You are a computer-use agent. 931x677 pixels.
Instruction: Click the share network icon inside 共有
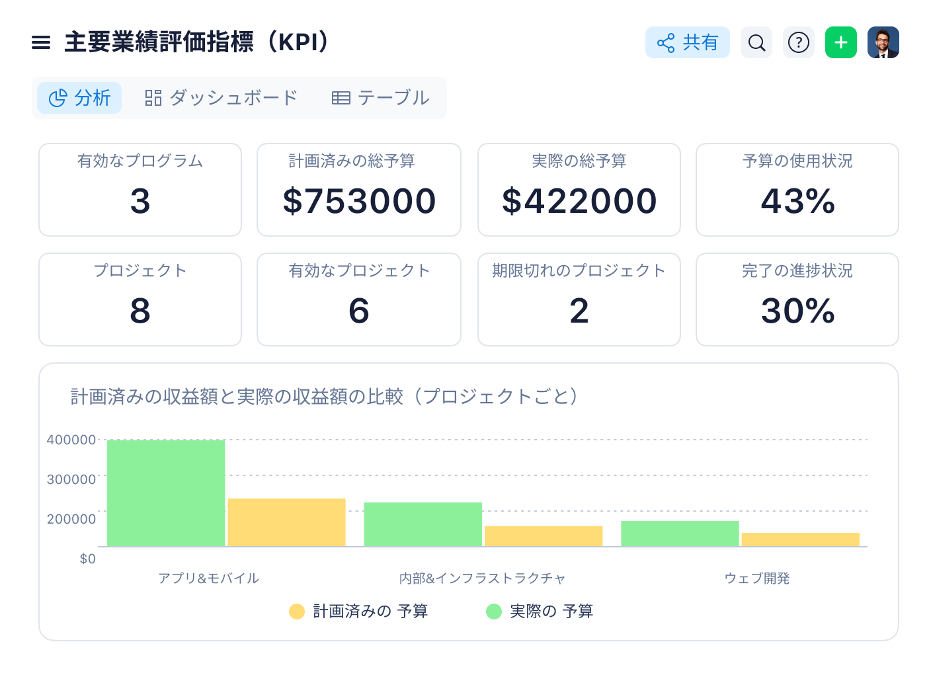665,42
